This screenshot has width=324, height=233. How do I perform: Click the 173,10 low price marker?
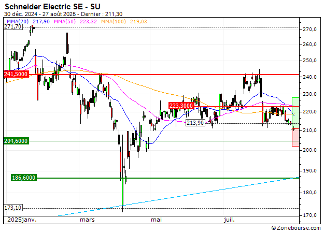[x=12, y=208]
